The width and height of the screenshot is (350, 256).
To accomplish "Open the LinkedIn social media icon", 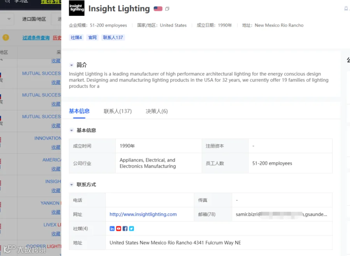I will coord(112,228).
